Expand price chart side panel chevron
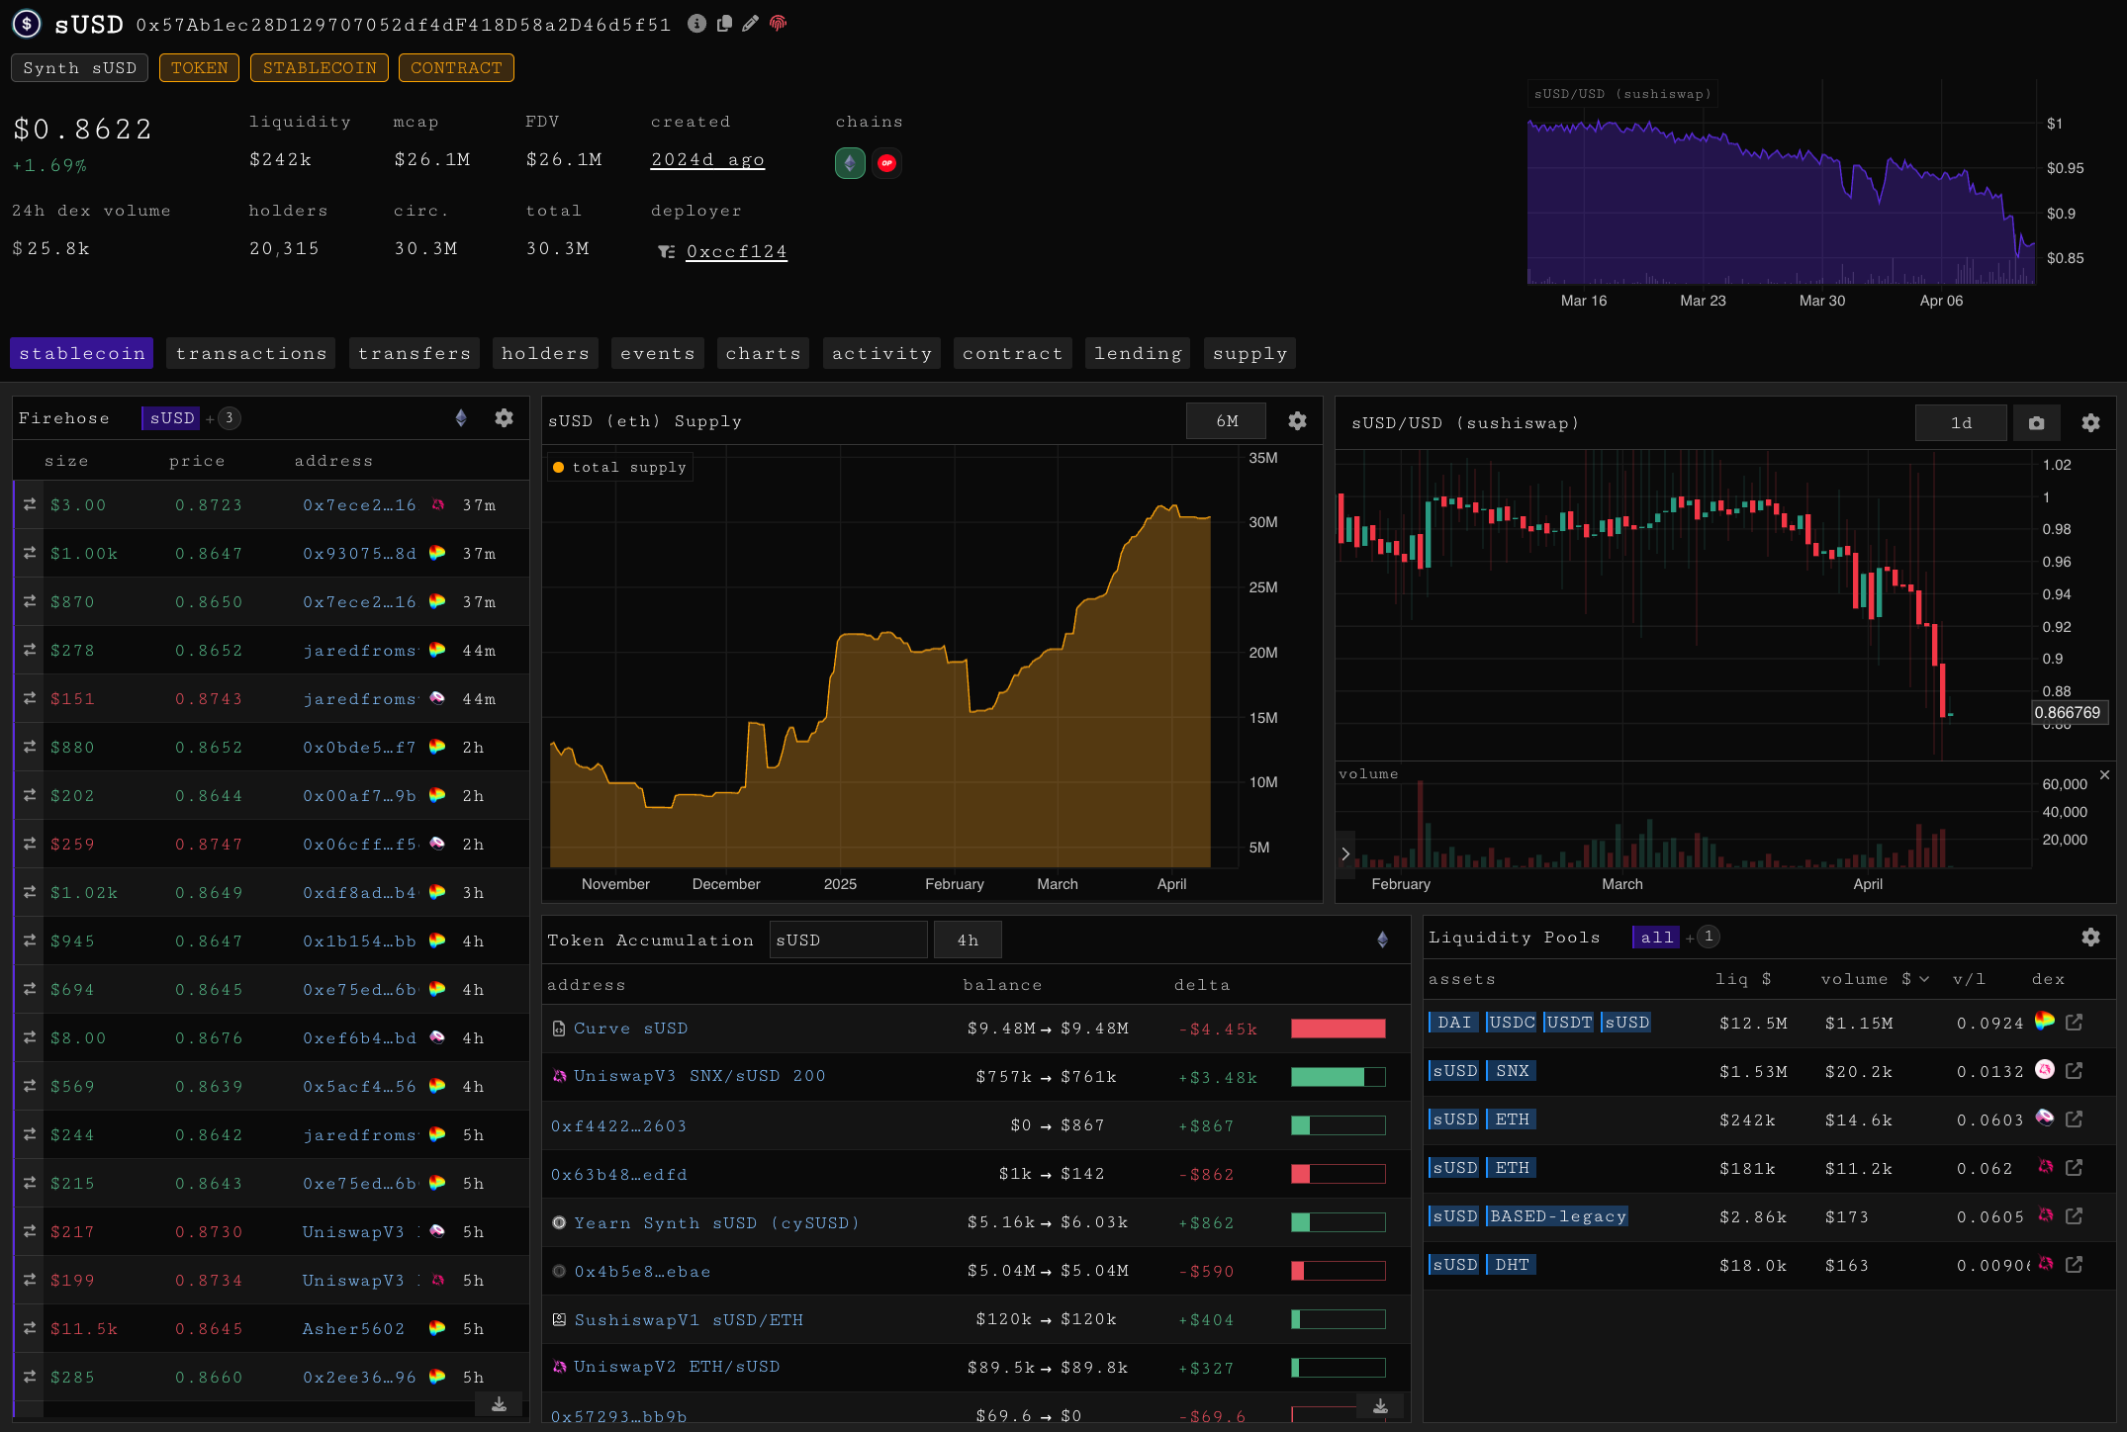The image size is (2127, 1432). [x=1345, y=853]
